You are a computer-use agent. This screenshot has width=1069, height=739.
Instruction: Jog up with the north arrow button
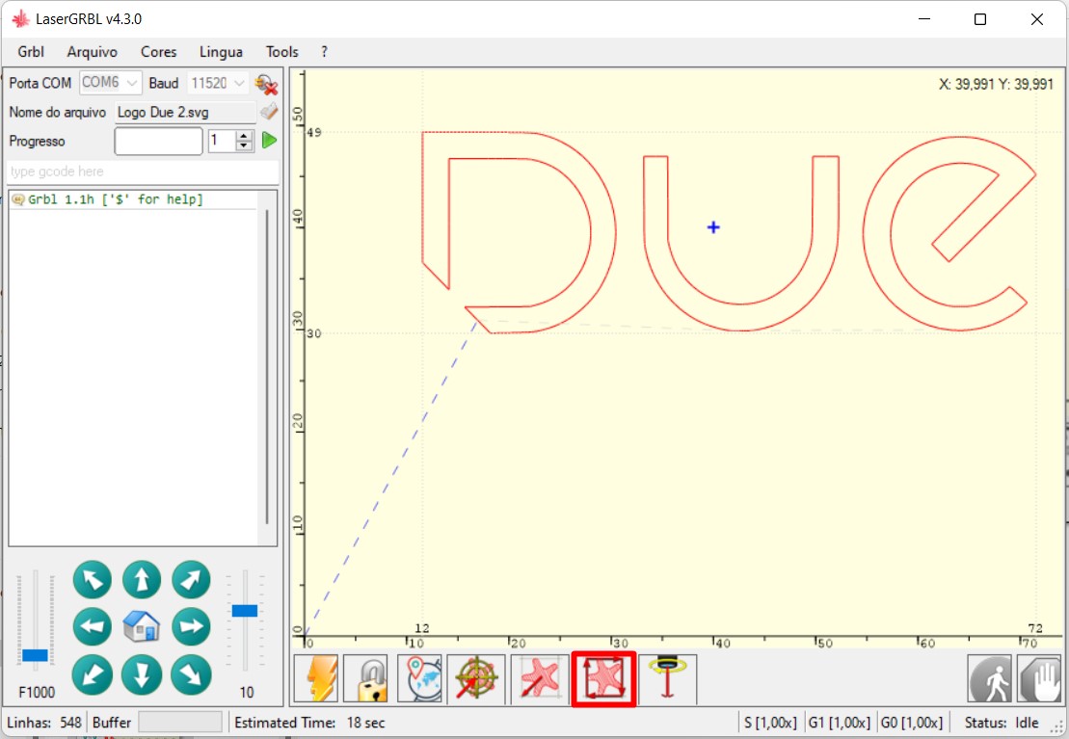142,579
